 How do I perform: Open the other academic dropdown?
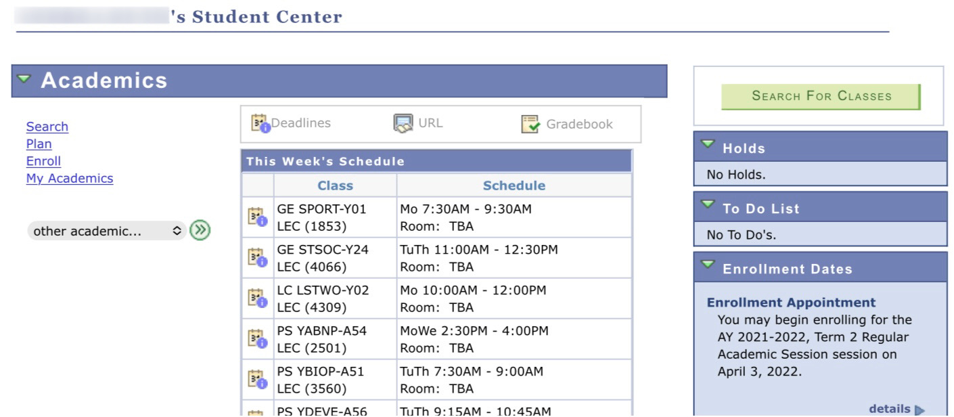[x=107, y=231]
